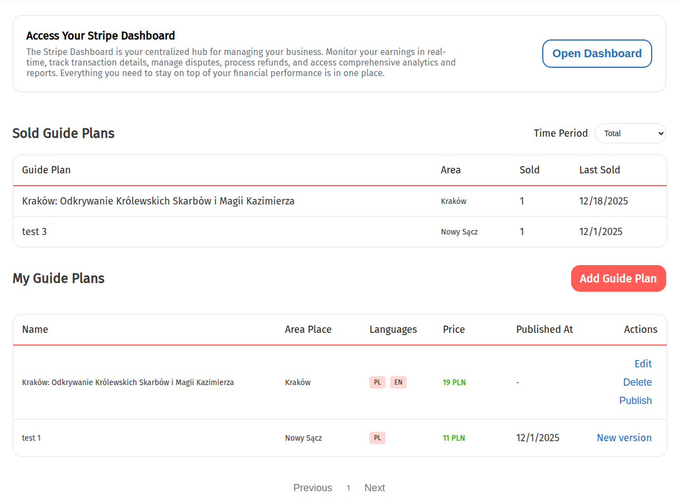
Task: Click the Published At column header
Action: 544,330
